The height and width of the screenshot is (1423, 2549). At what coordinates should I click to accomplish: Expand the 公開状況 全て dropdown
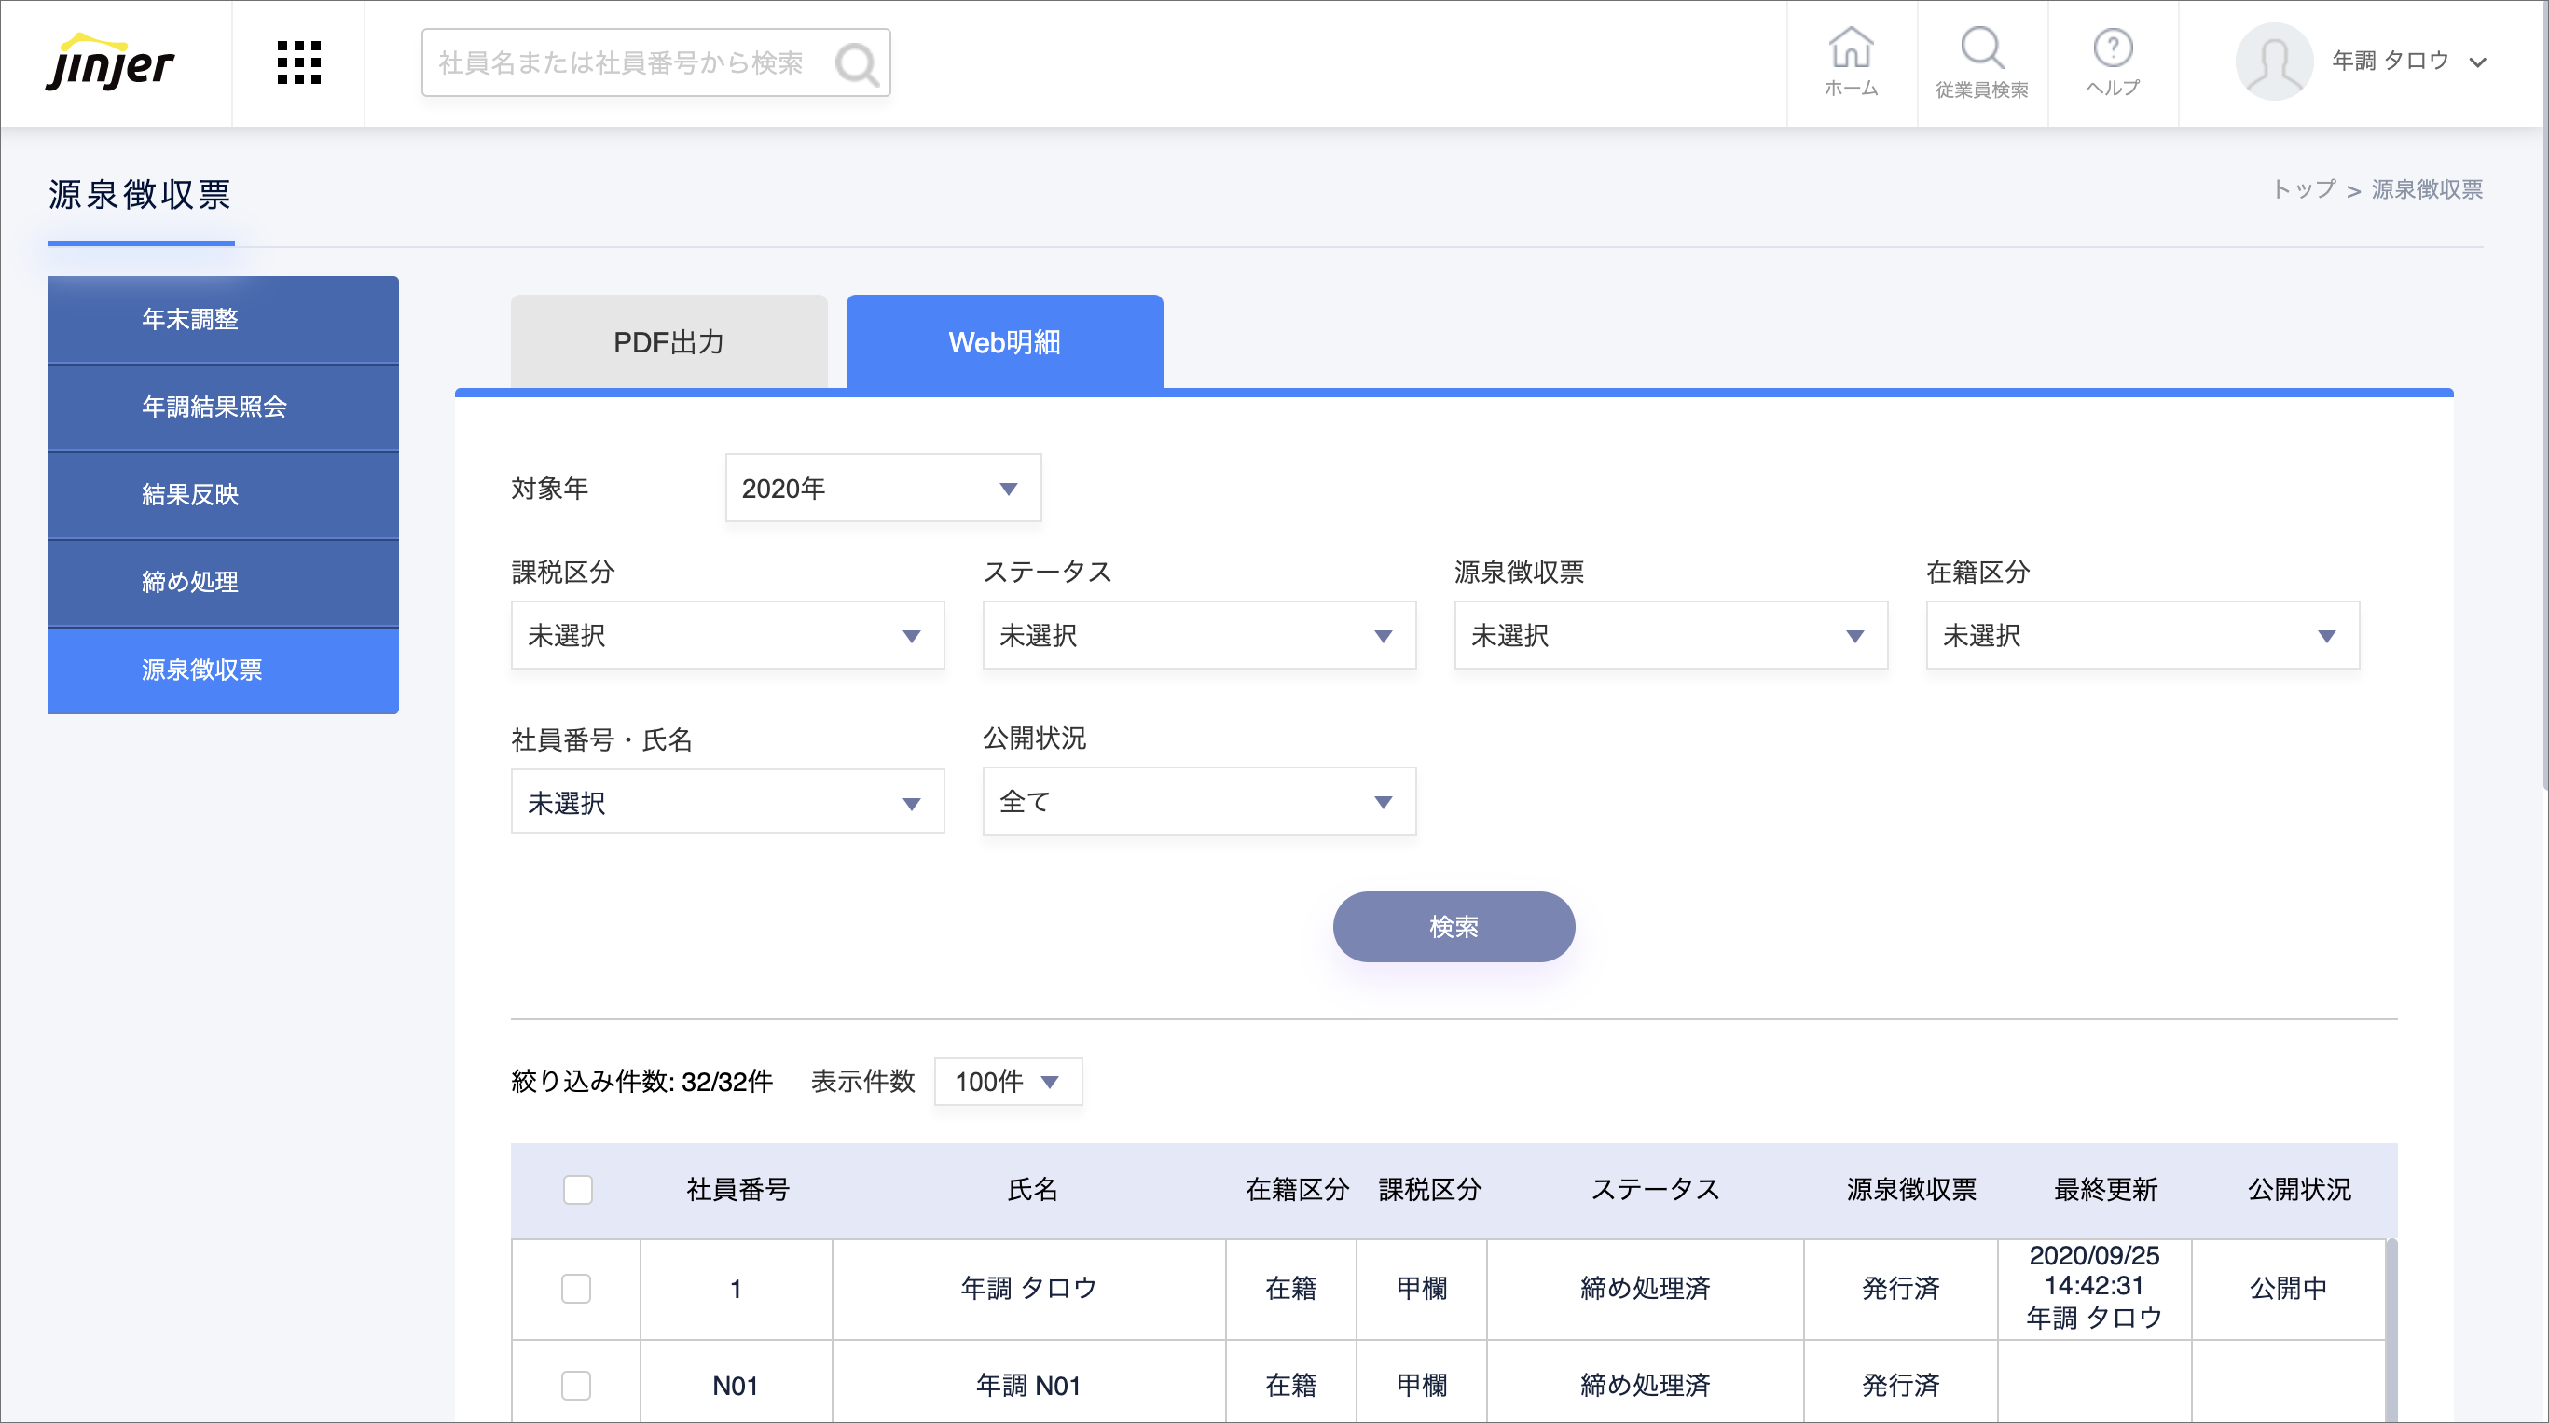[1198, 802]
